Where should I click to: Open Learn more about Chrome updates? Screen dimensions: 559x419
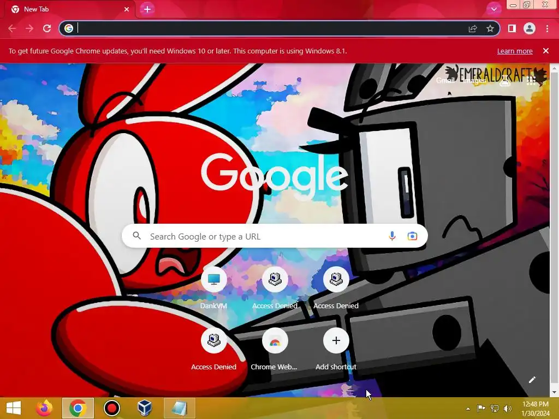click(x=515, y=51)
